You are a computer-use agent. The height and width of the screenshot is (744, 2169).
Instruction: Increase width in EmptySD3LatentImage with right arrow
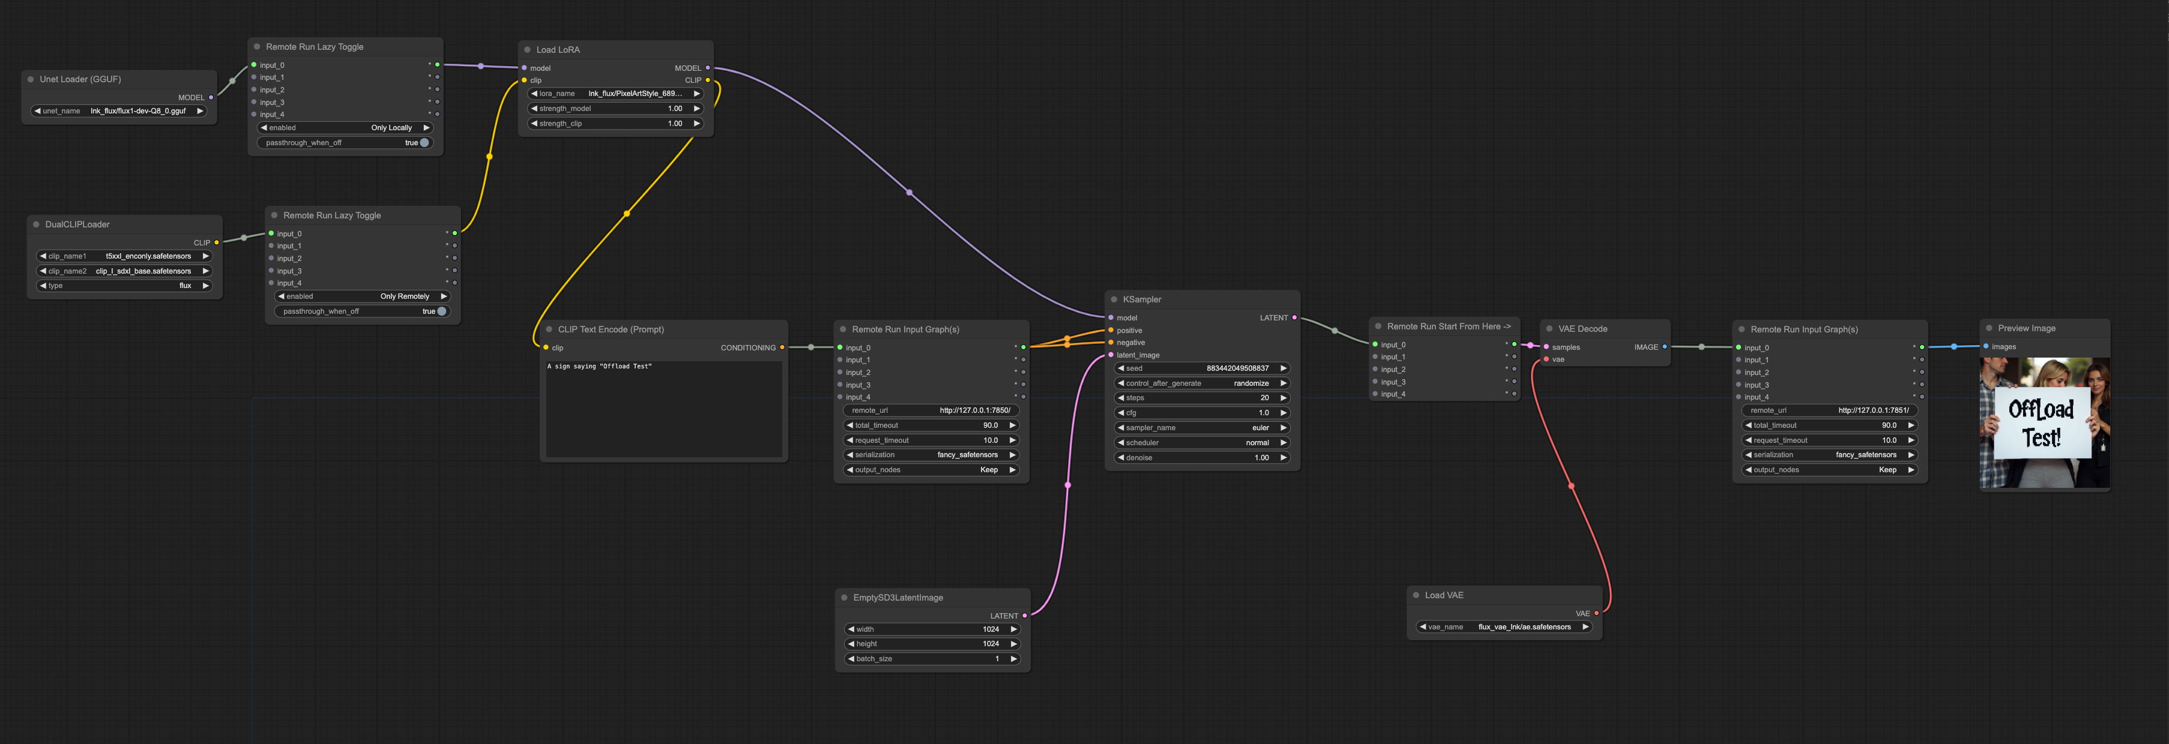1014,629
